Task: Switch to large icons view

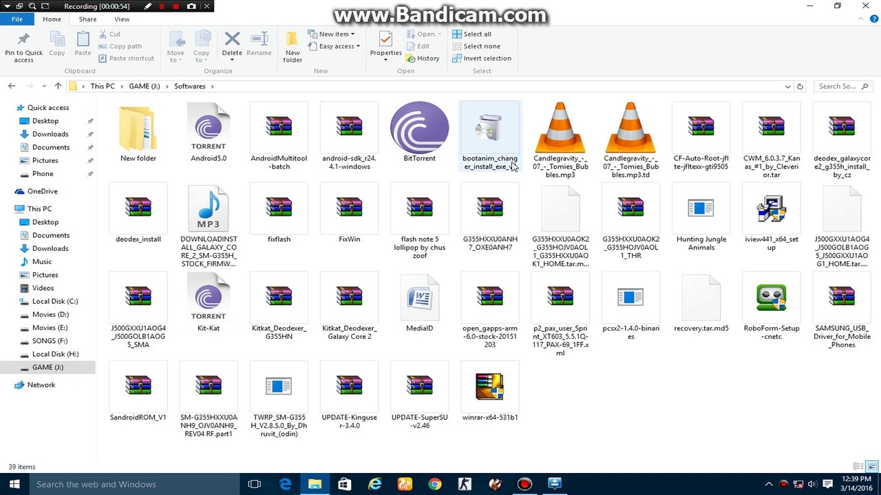Action: 871,467
